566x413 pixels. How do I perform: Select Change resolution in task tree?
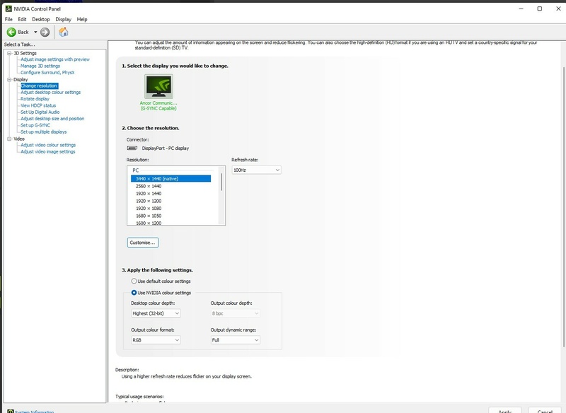39,86
